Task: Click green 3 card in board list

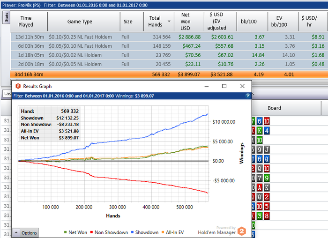Action: click(260, 216)
